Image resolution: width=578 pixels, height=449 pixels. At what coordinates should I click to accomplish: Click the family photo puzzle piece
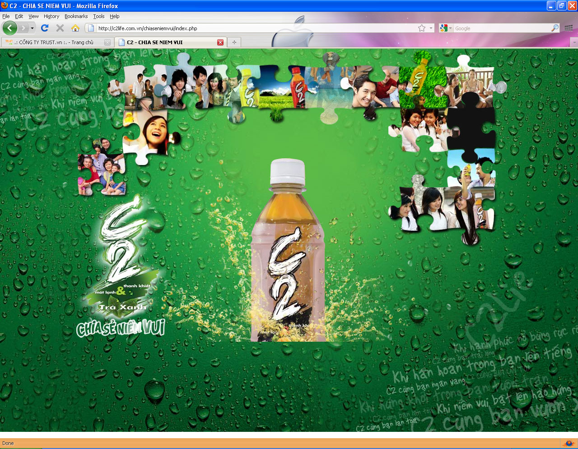point(102,168)
